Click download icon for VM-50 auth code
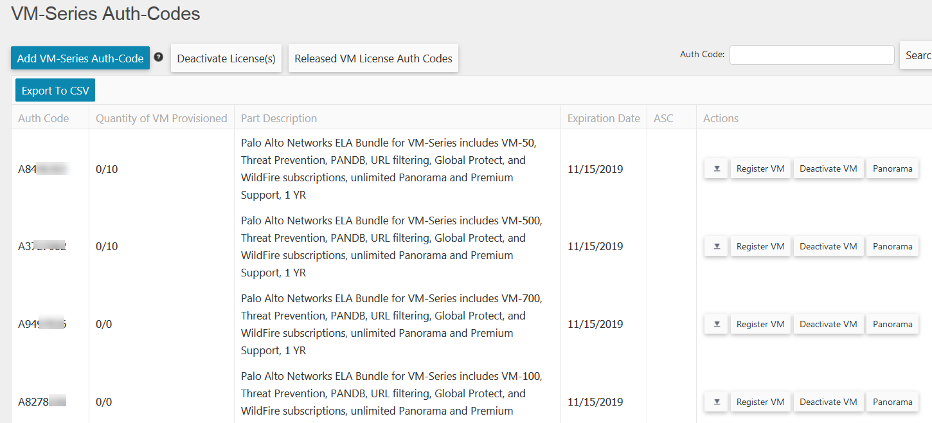932x423 pixels. (x=716, y=169)
